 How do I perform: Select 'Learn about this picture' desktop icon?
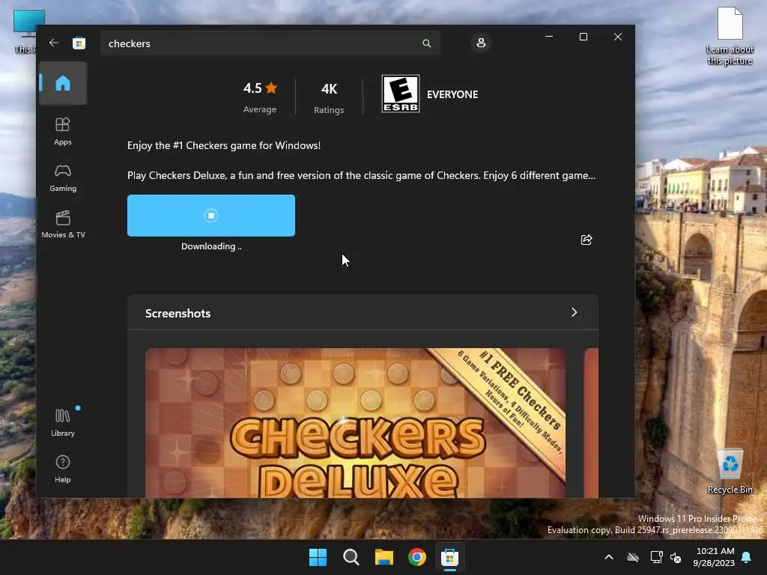click(730, 36)
